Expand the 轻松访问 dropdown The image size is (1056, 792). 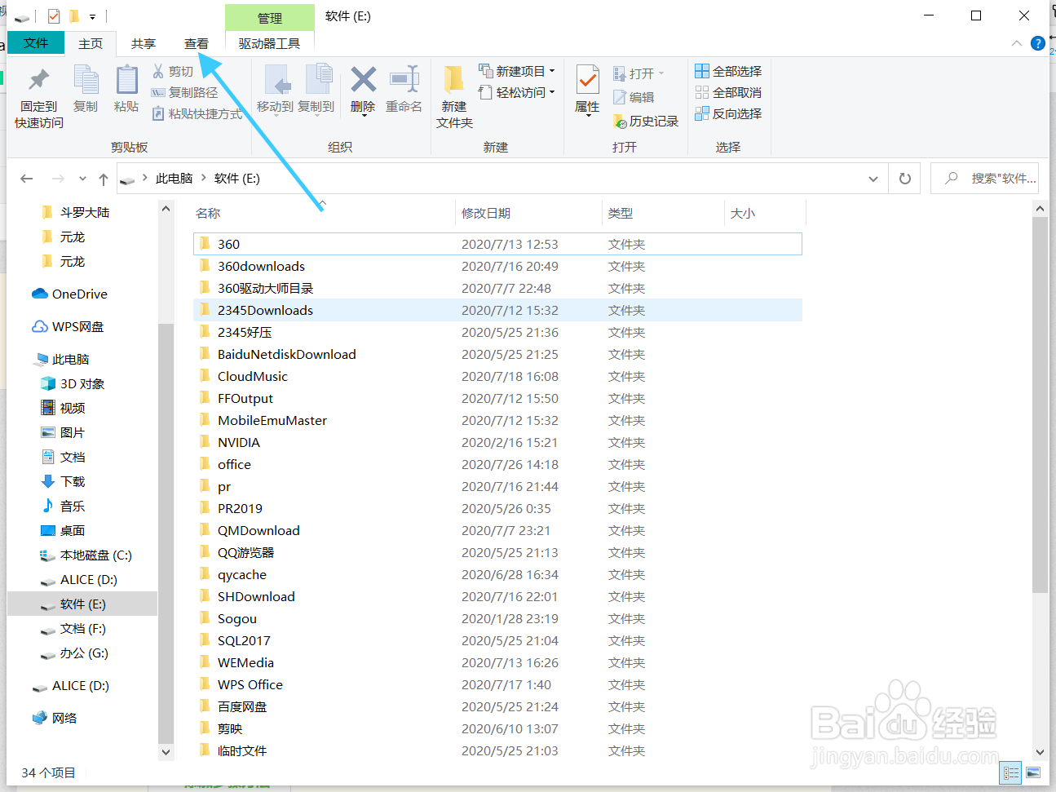pos(516,91)
